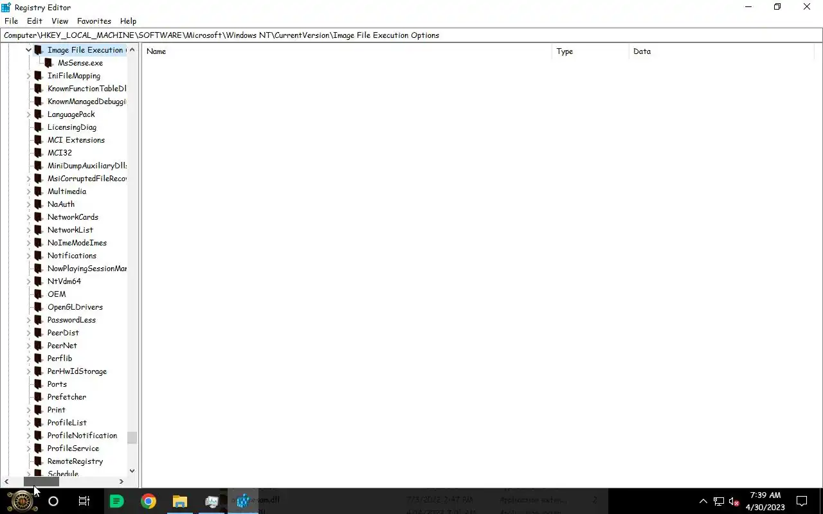The height and width of the screenshot is (514, 823).
Task: Click the network status tray icon
Action: point(719,501)
